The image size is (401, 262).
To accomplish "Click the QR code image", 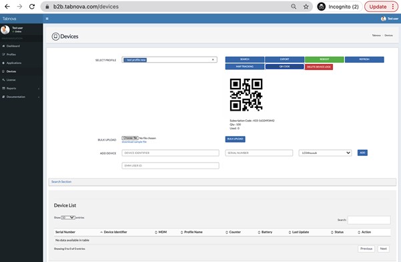I will [x=246, y=95].
